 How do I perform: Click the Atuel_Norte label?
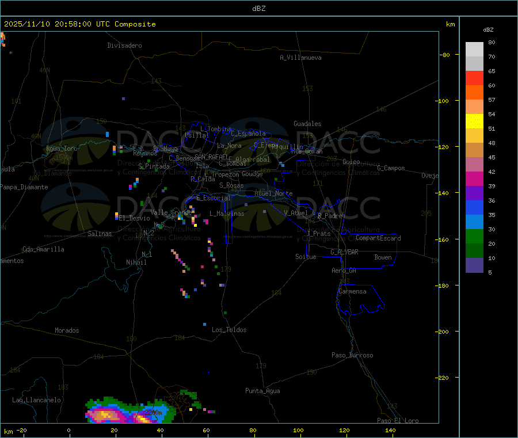(x=273, y=193)
